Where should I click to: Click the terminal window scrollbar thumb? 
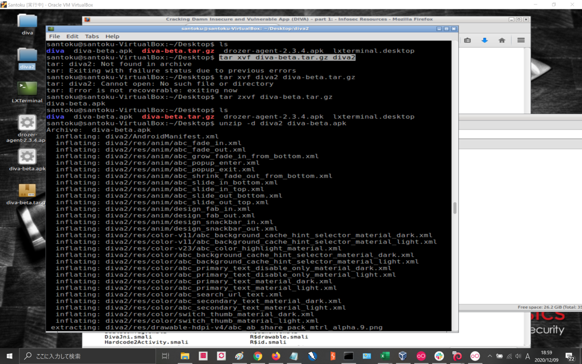(455, 208)
